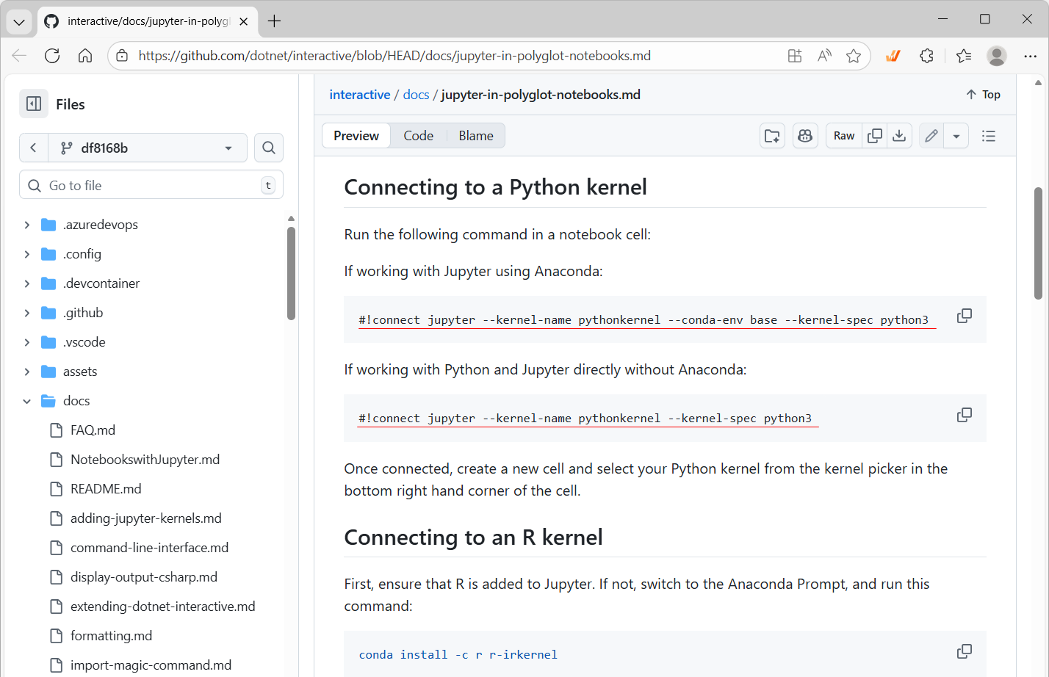Viewport: 1049px width, 677px height.
Task: Copy raw file contents icon
Action: click(875, 136)
